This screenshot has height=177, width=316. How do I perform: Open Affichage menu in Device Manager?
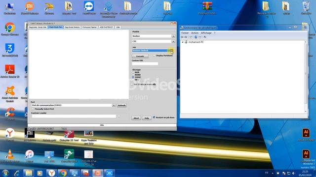[206, 33]
